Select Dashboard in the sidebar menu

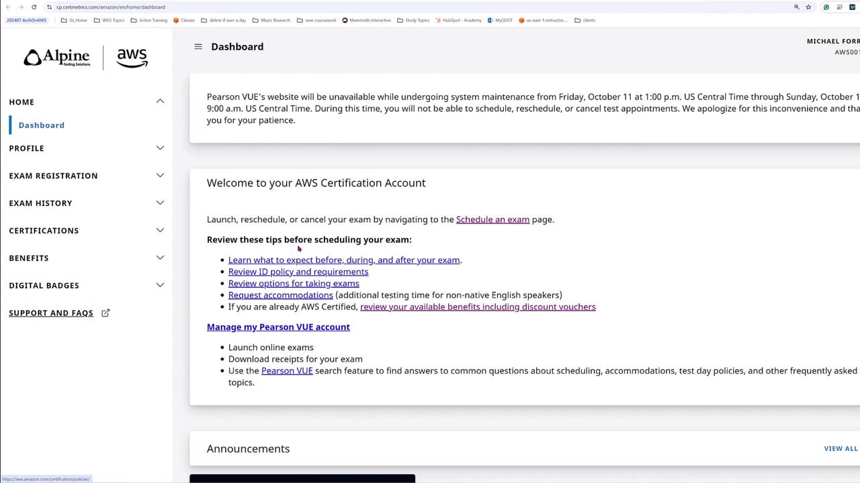[x=42, y=125]
